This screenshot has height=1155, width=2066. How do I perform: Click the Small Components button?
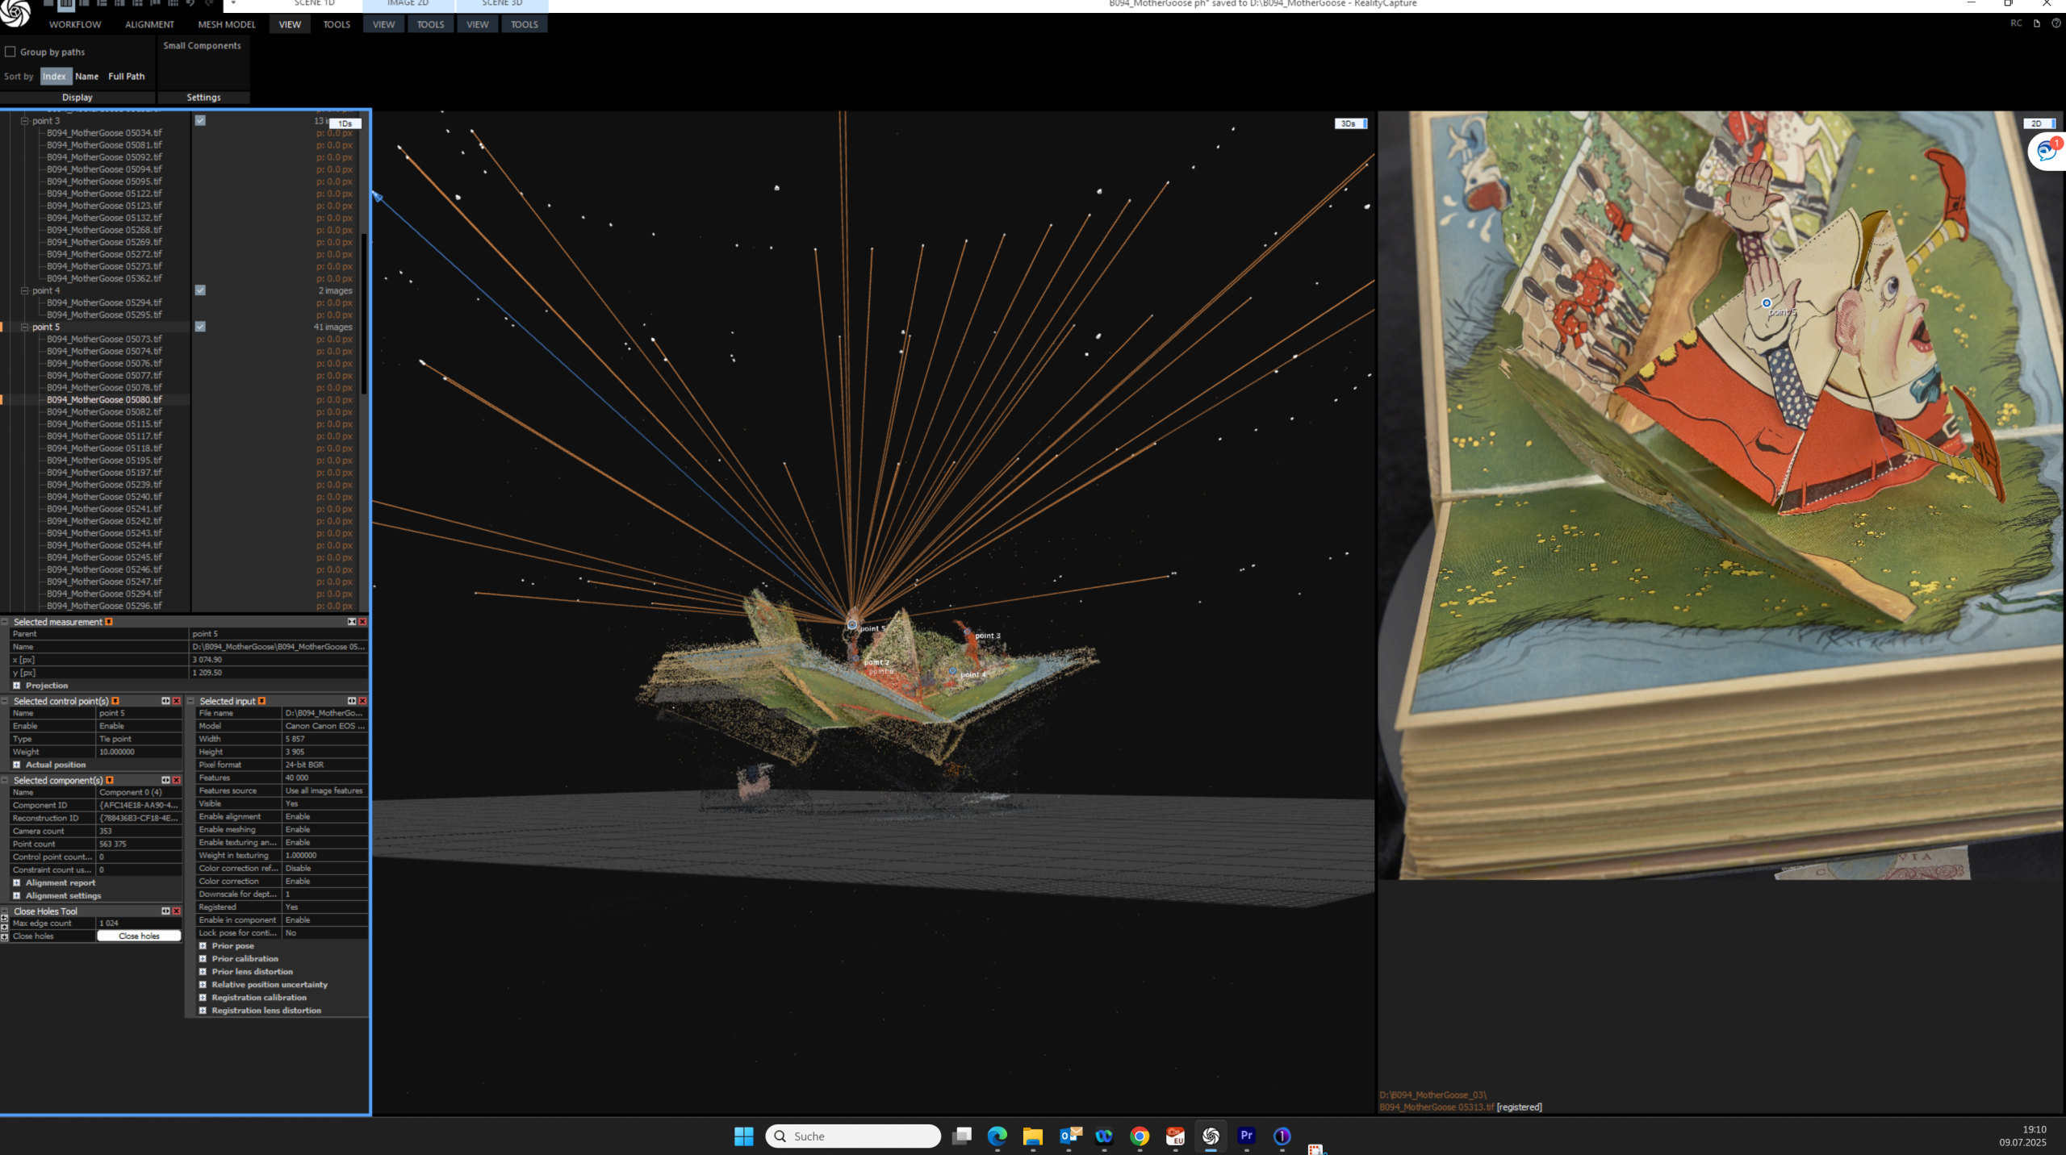coord(203,46)
